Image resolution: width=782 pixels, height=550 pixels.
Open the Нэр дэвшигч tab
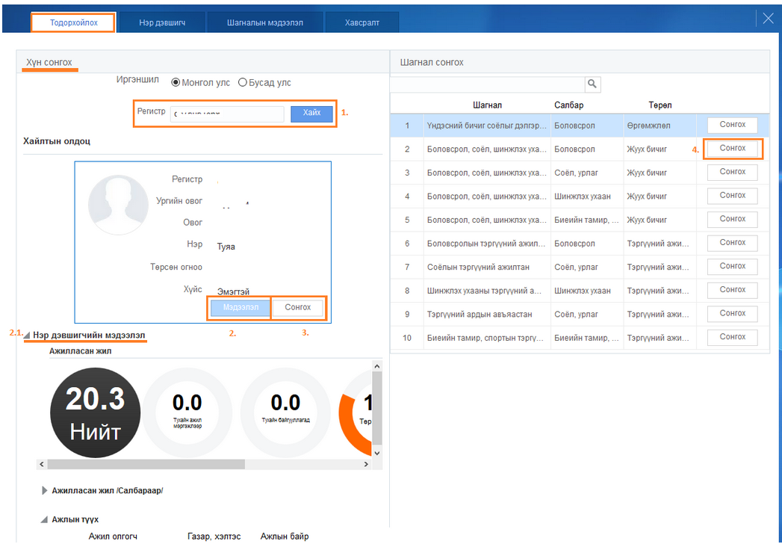162,22
